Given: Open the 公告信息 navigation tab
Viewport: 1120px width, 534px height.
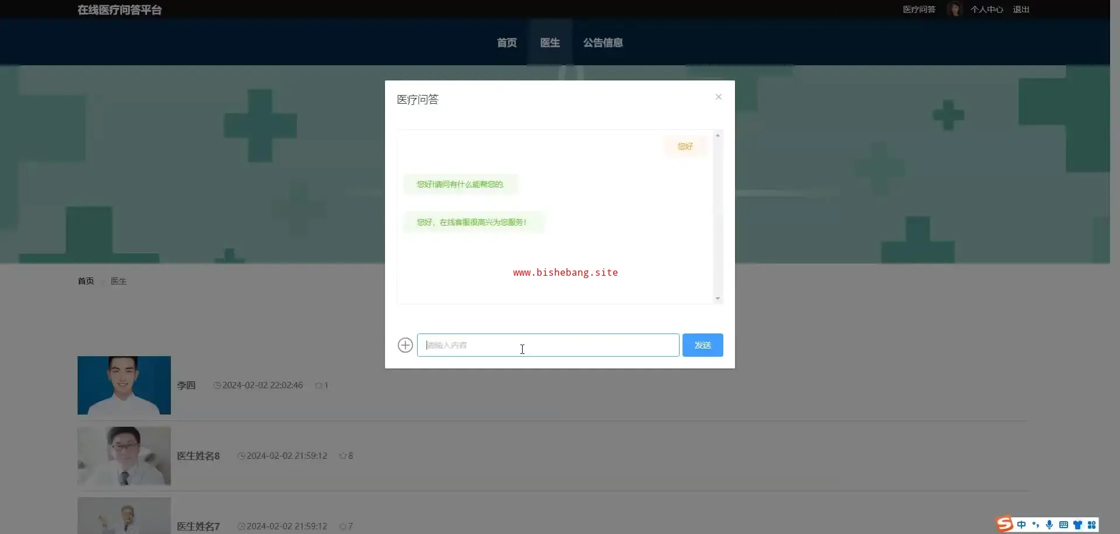Looking at the screenshot, I should [x=603, y=43].
